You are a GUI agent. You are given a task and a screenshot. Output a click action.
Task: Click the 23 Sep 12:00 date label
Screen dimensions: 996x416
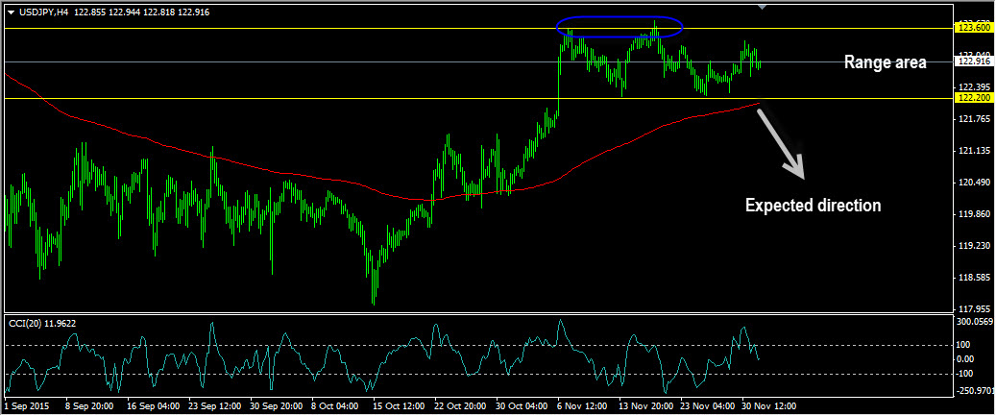[x=214, y=405]
